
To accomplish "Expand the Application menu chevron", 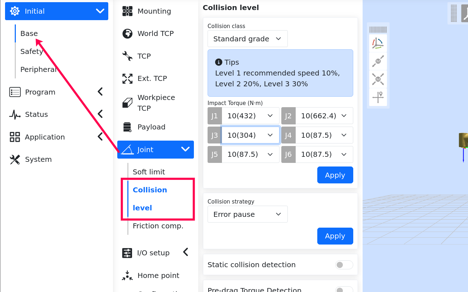I will [x=100, y=137].
